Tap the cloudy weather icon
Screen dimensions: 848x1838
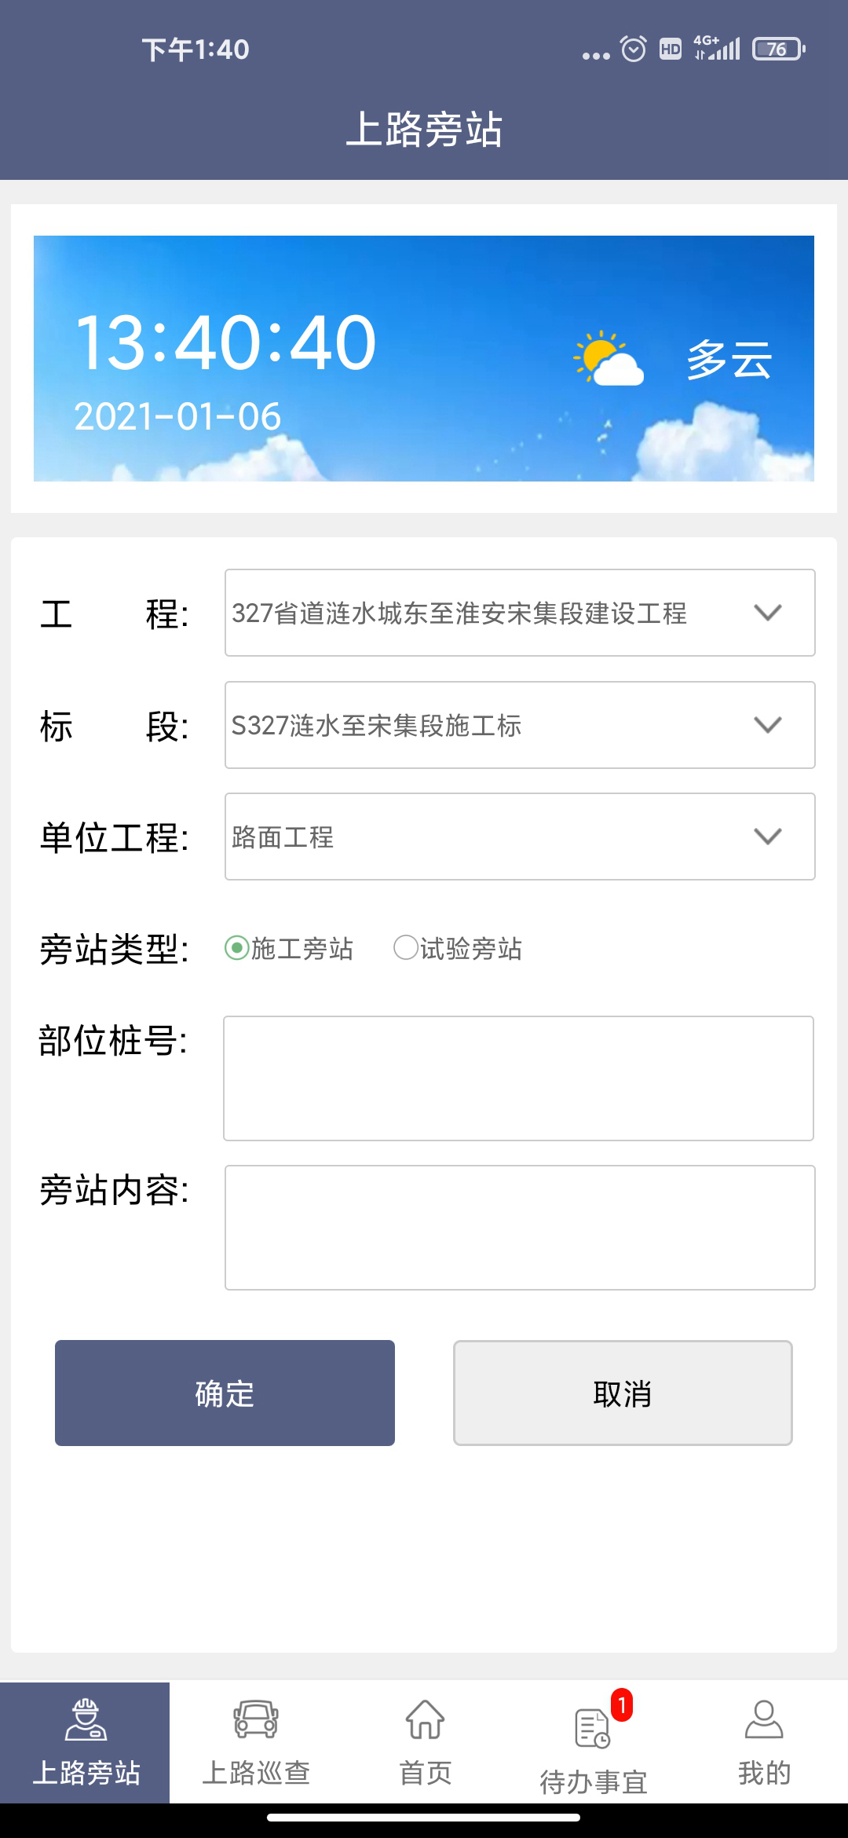pyautogui.click(x=609, y=360)
